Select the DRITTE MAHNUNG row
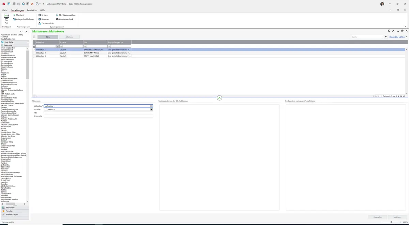The image size is (409, 225). coord(219,56)
